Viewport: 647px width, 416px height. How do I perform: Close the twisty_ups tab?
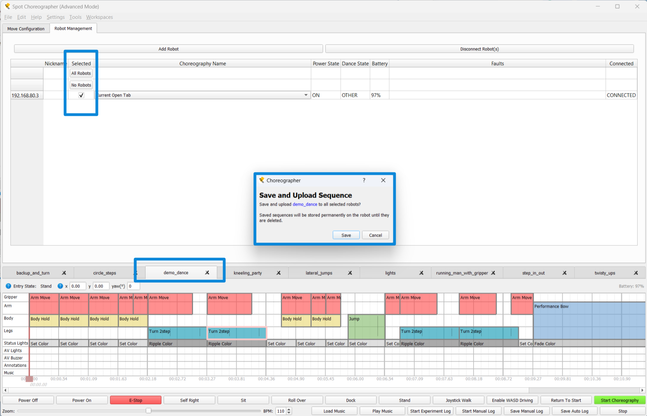click(636, 273)
